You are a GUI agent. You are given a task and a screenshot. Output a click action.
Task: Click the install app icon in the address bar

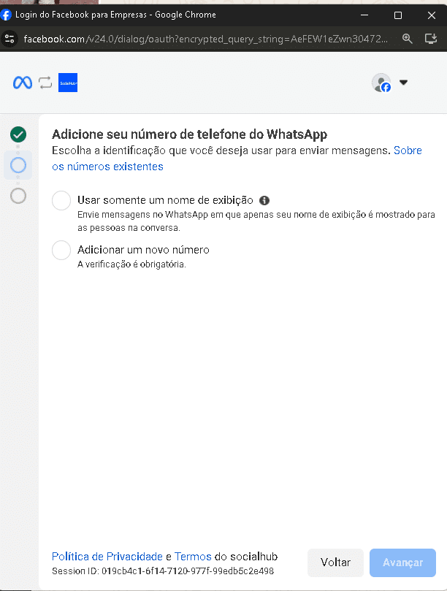click(430, 39)
